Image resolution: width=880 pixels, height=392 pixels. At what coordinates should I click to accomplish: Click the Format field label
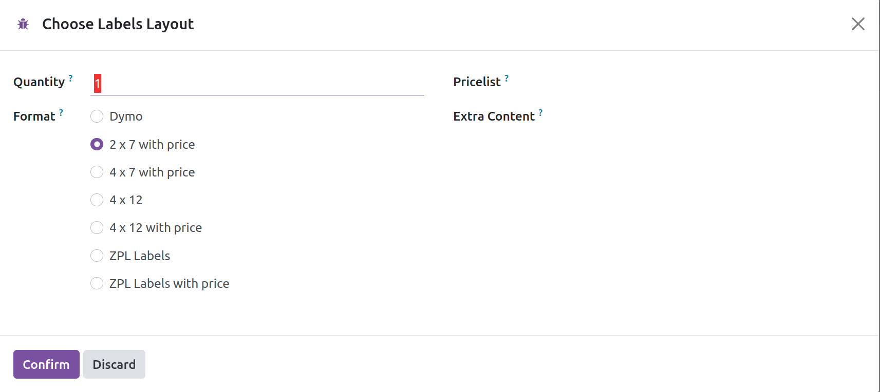[34, 116]
